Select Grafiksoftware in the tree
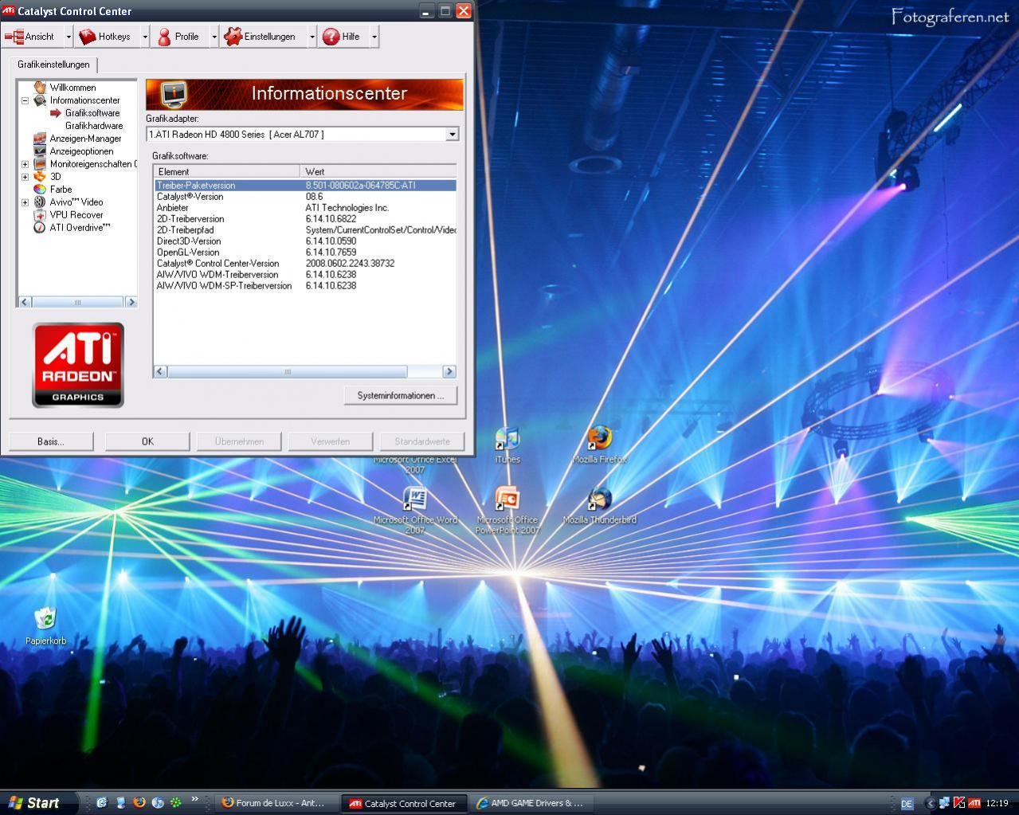 (x=92, y=113)
